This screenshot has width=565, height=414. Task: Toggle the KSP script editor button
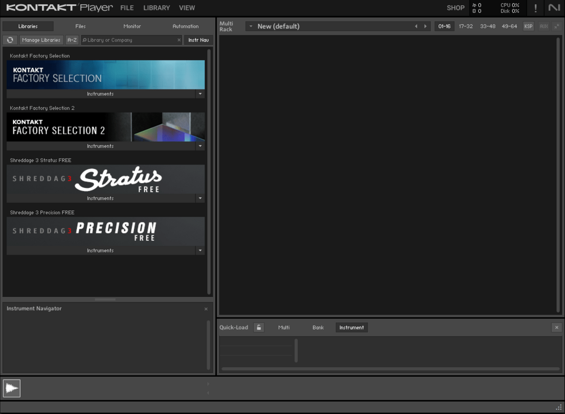pyautogui.click(x=528, y=26)
